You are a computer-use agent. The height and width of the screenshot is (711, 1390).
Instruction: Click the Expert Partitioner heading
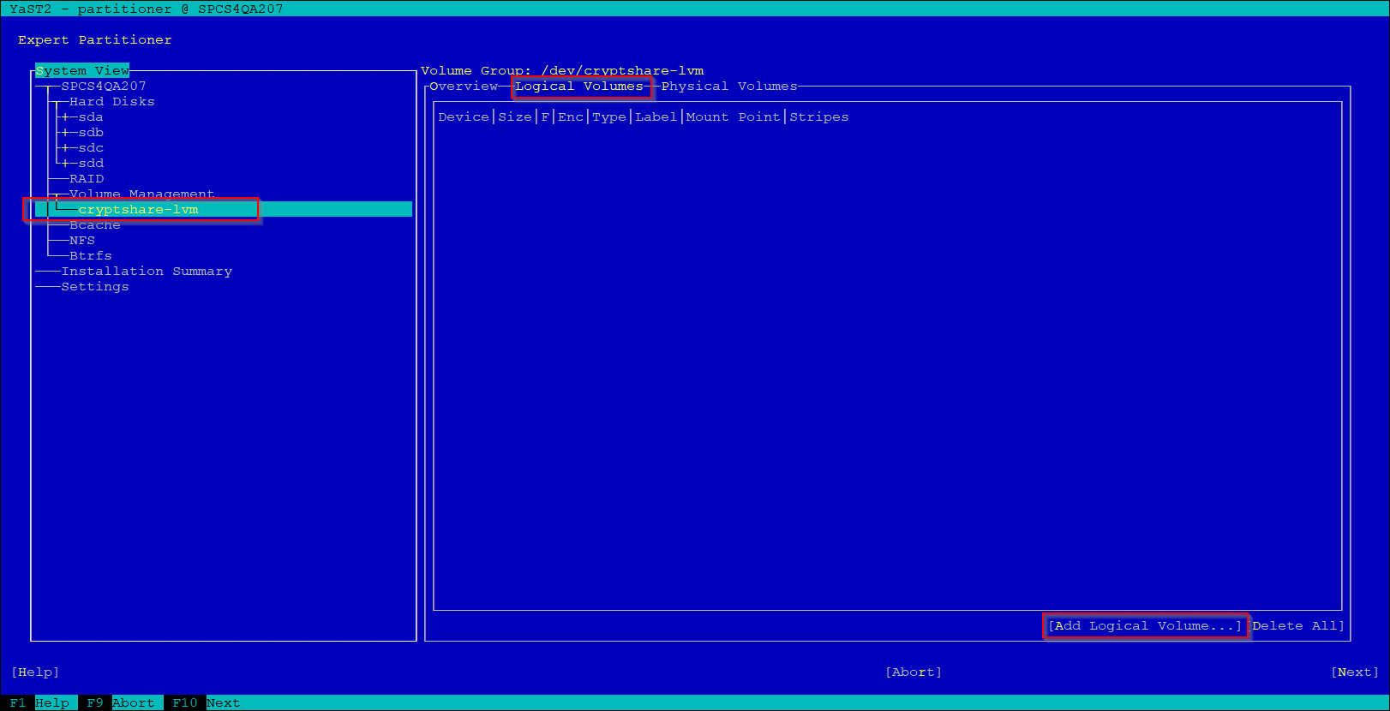tap(95, 40)
